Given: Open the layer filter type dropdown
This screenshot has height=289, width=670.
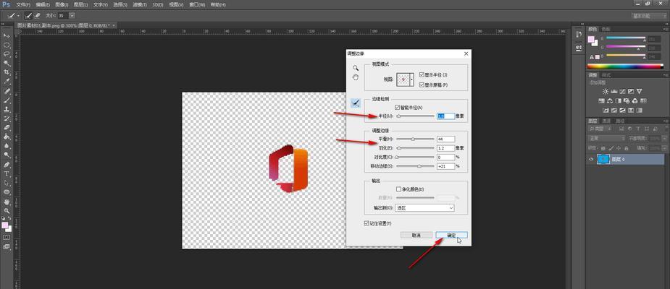Looking at the screenshot, I should pos(602,129).
